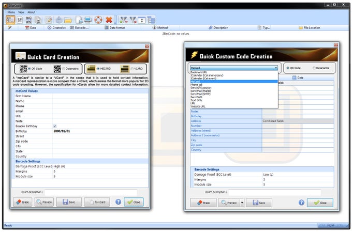Select QR Code radio in Quick Custom Code Creation
Screen dimensions: 352x232
tap(288, 68)
